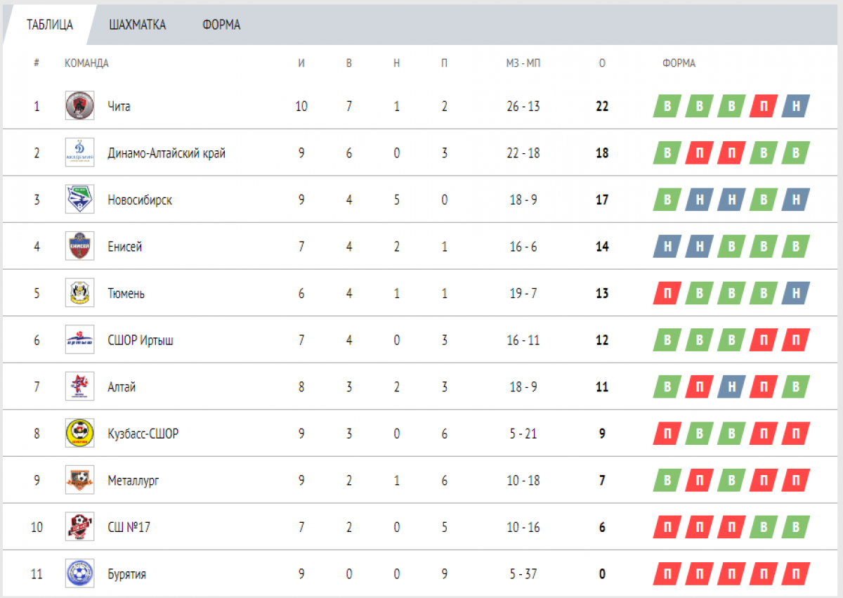Click the Тюмень team crest

(x=79, y=293)
